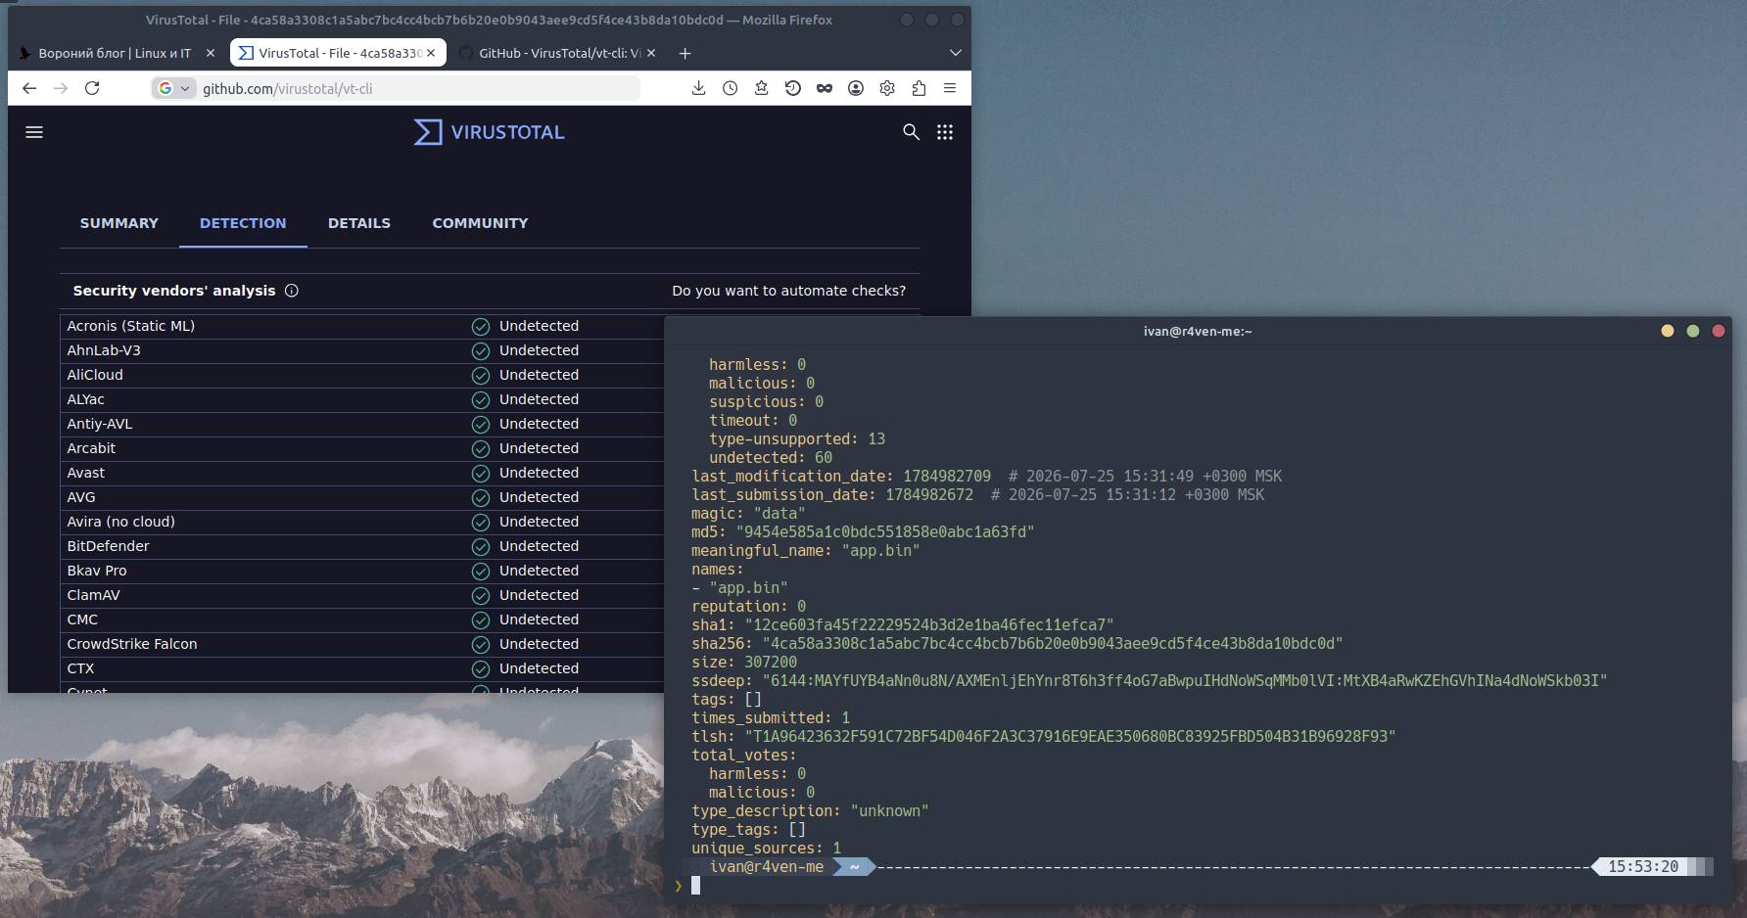Click the 'size: 307200' terminal line
Screen dimensions: 1747x918
point(744,662)
